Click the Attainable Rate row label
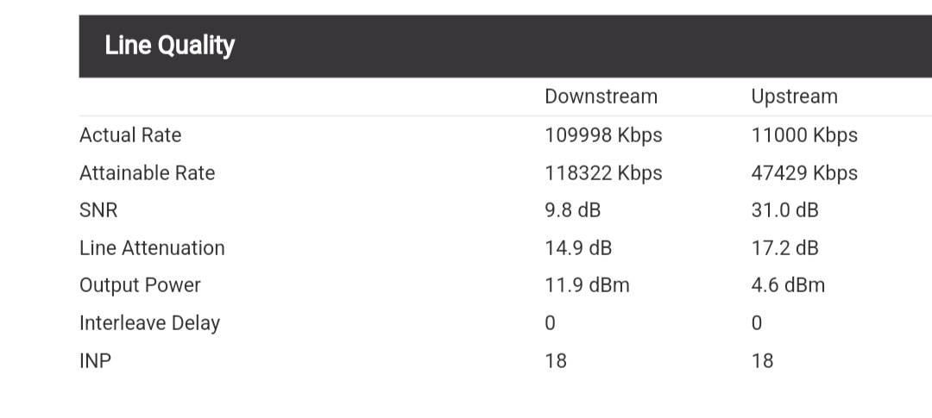Image resolution: width=932 pixels, height=418 pixels. 148,173
